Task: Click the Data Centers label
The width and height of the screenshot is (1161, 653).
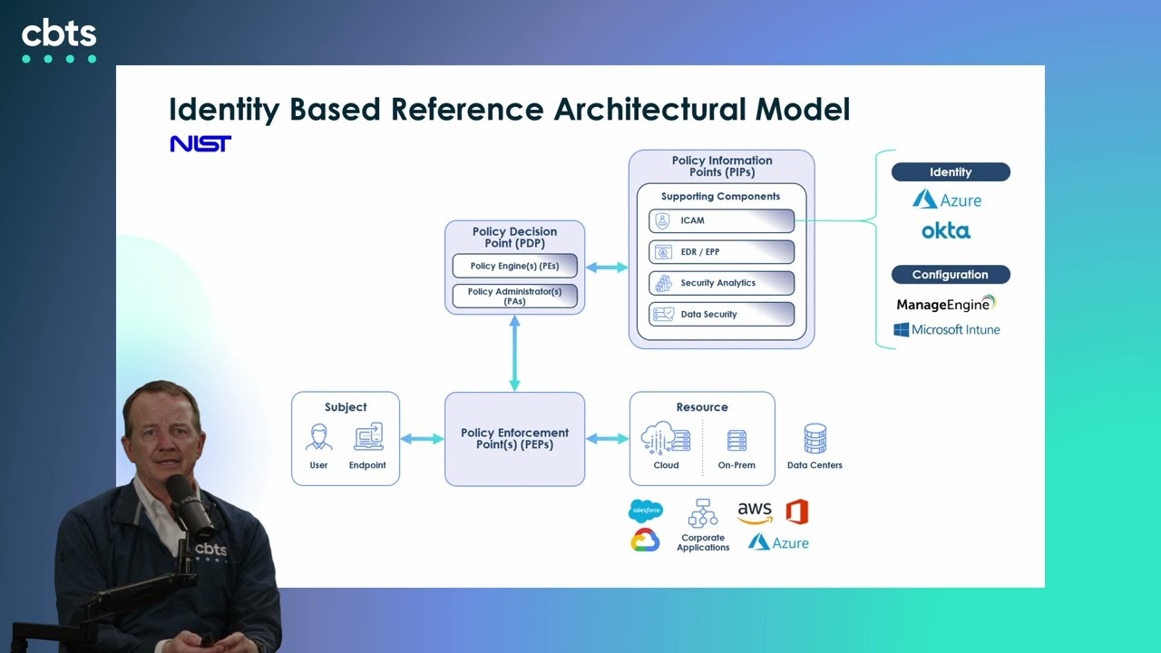Action: (x=815, y=465)
